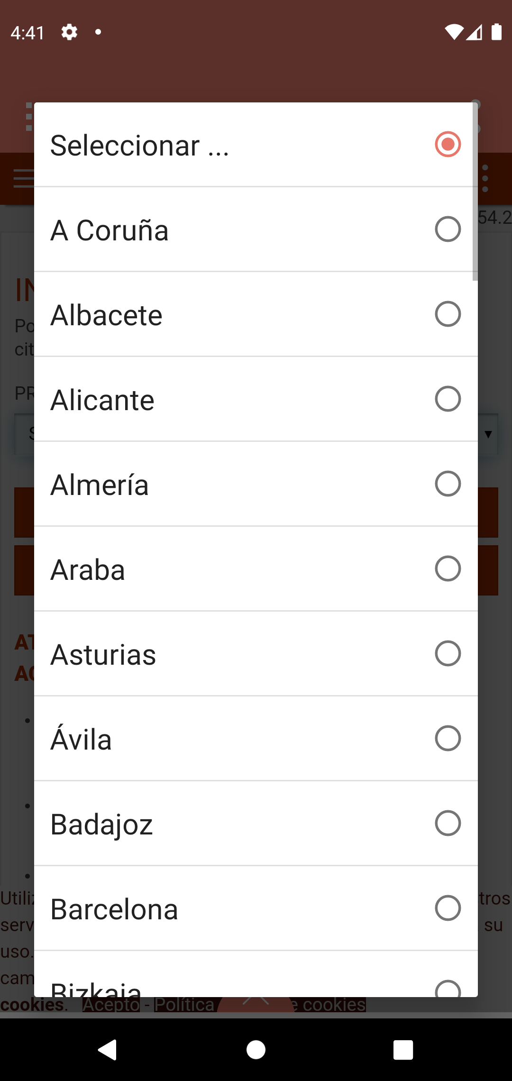Choose the Seleccionar ... radio option
Screen dimensions: 512x1081
click(448, 145)
